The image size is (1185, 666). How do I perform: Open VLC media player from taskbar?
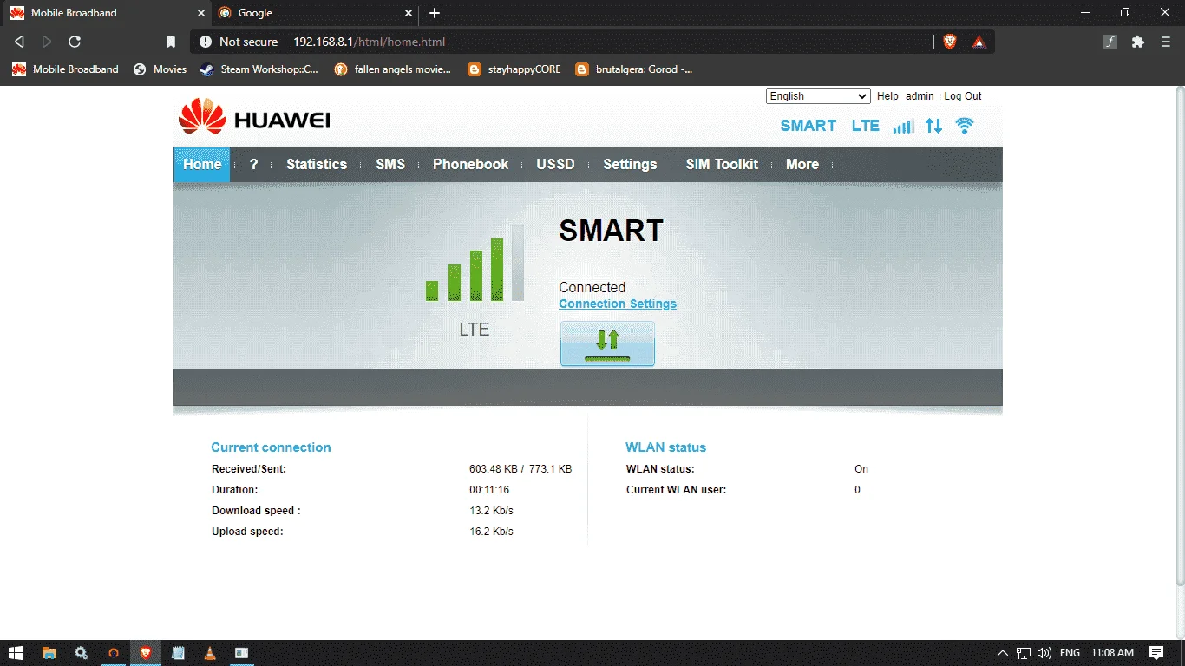point(209,653)
